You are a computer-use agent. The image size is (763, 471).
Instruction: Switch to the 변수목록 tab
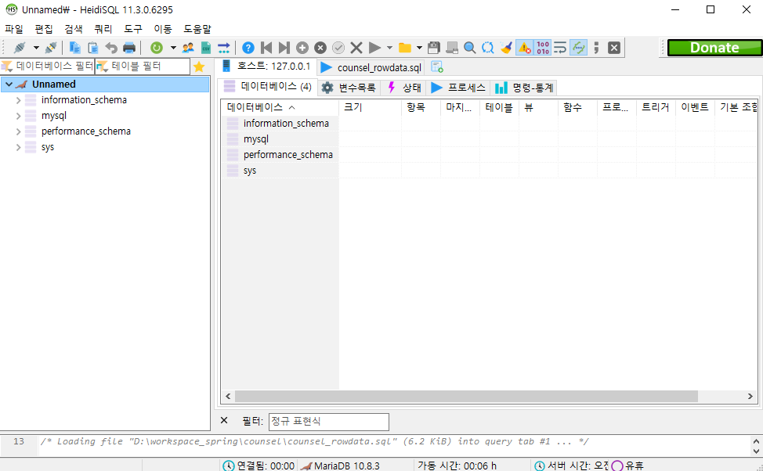tap(349, 88)
